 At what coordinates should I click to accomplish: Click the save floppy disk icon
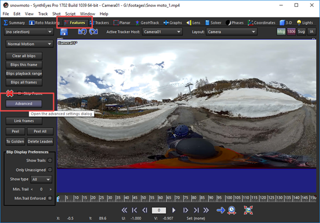(64, 32)
